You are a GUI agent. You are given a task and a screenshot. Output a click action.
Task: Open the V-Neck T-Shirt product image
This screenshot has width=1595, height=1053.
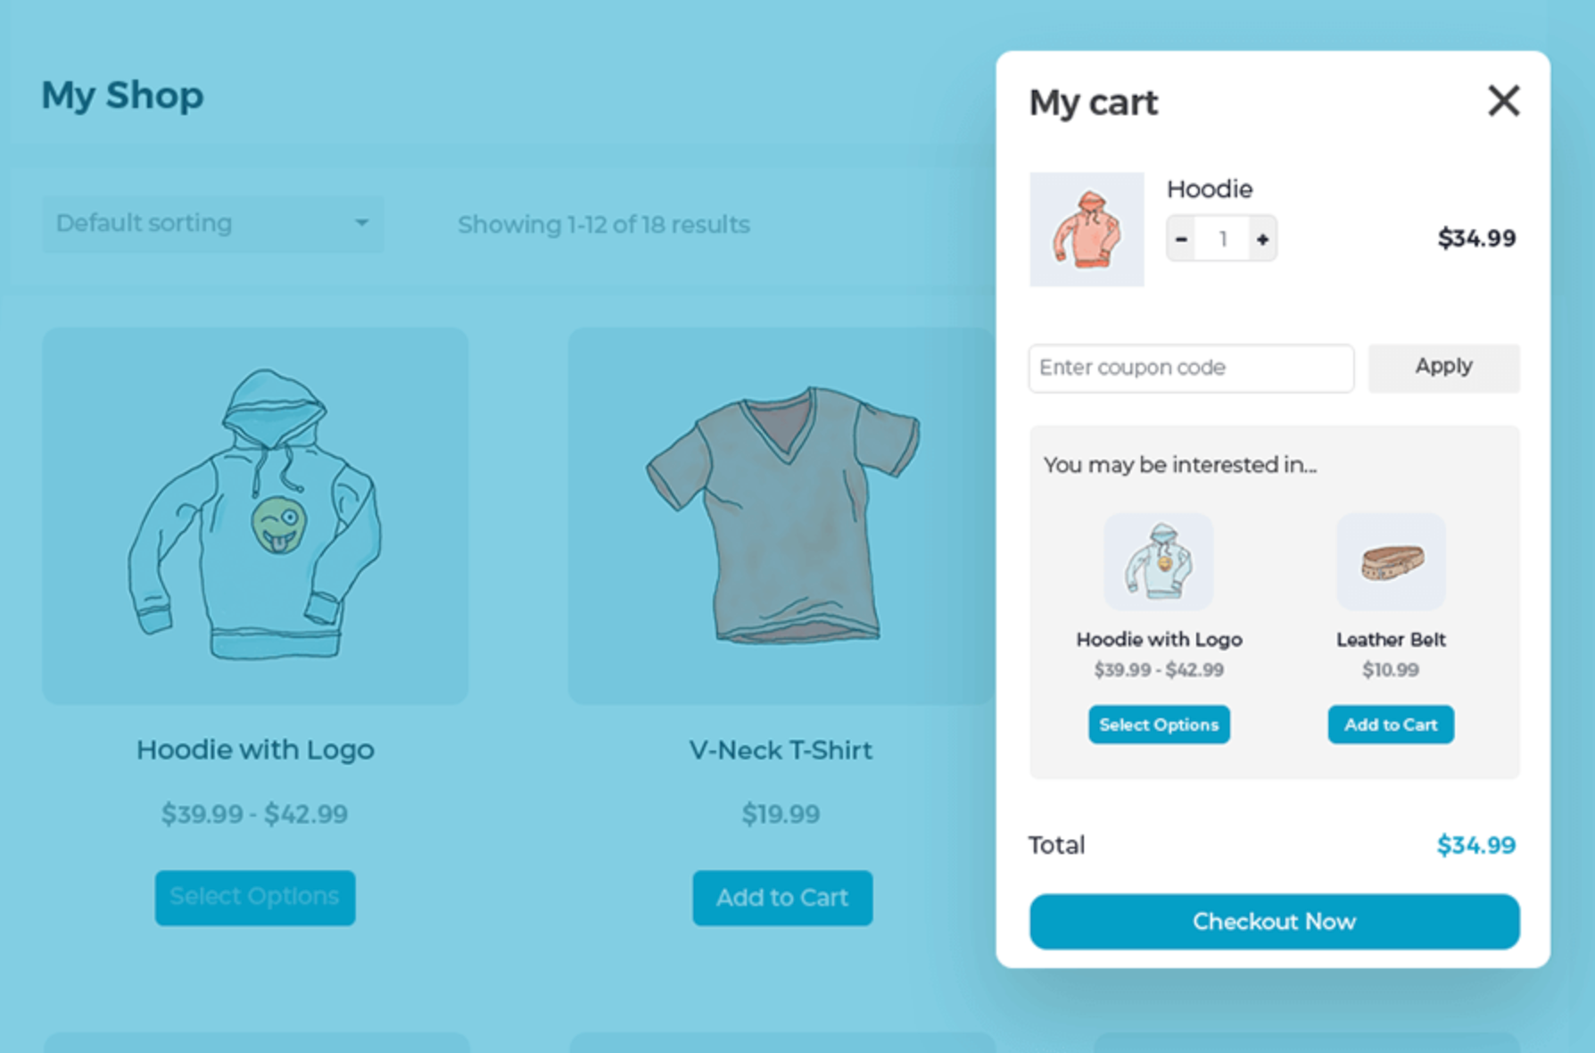[781, 516]
